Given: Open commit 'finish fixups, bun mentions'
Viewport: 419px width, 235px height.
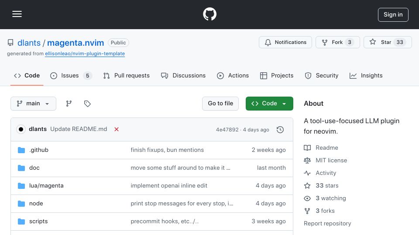Looking at the screenshot, I should click(x=167, y=150).
